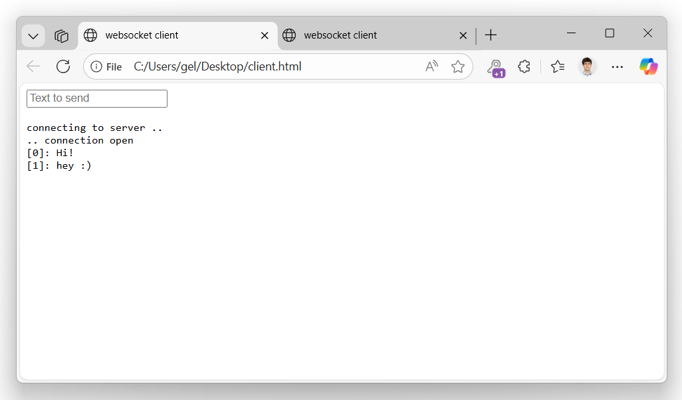Open the tab actions menu icon
Image resolution: width=682 pixels, height=400 pixels.
[x=61, y=36]
